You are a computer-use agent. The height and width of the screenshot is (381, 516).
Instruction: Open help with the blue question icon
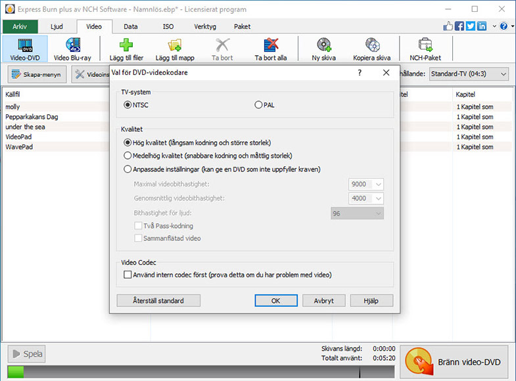504,26
